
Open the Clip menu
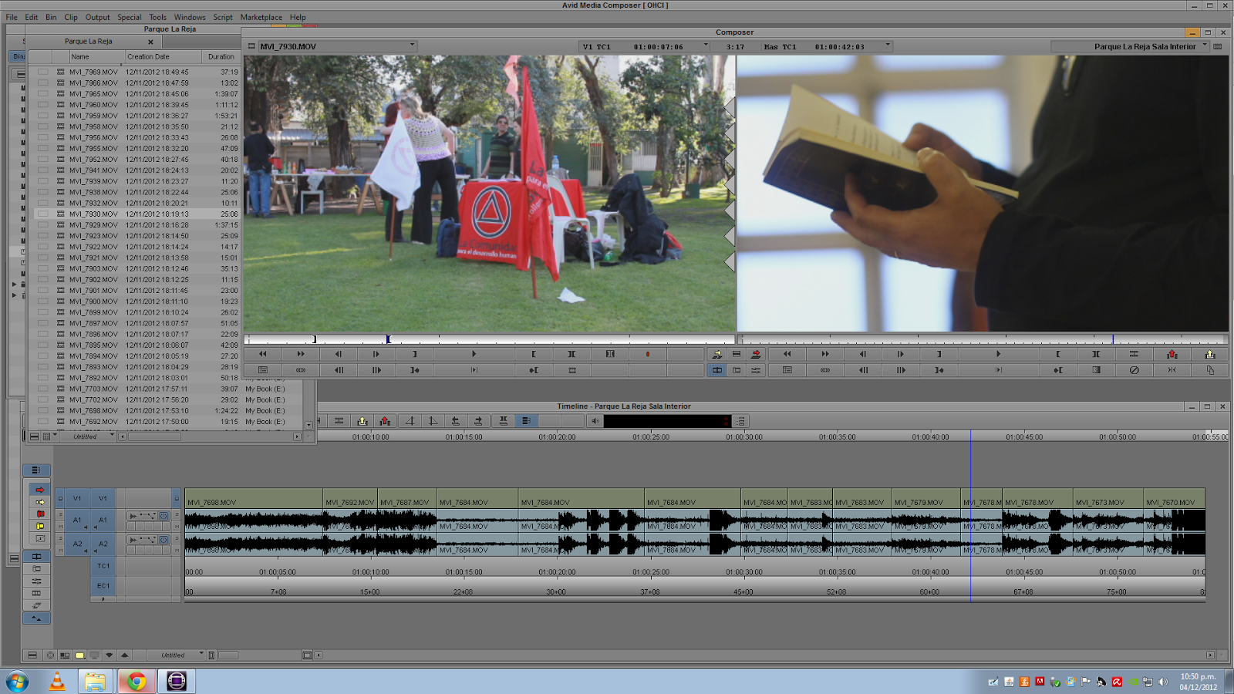(71, 17)
